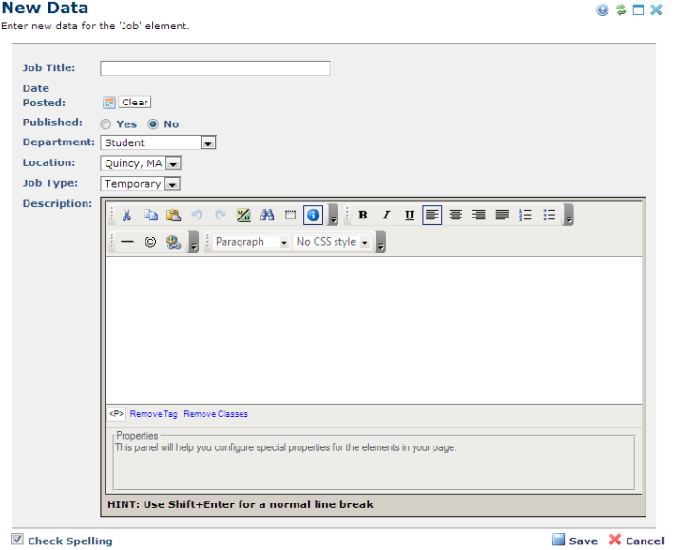Viewport: 675px width, 550px height.
Task: Select No for Published
Action: coord(152,123)
